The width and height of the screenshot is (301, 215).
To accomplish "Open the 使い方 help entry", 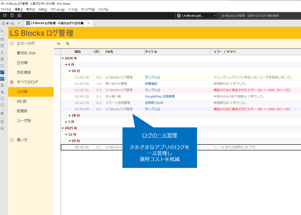I will (x=22, y=140).
